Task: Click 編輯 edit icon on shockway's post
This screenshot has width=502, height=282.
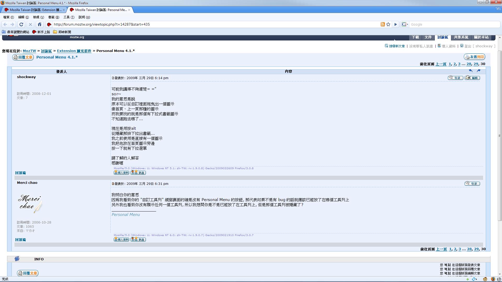Action: (x=472, y=78)
